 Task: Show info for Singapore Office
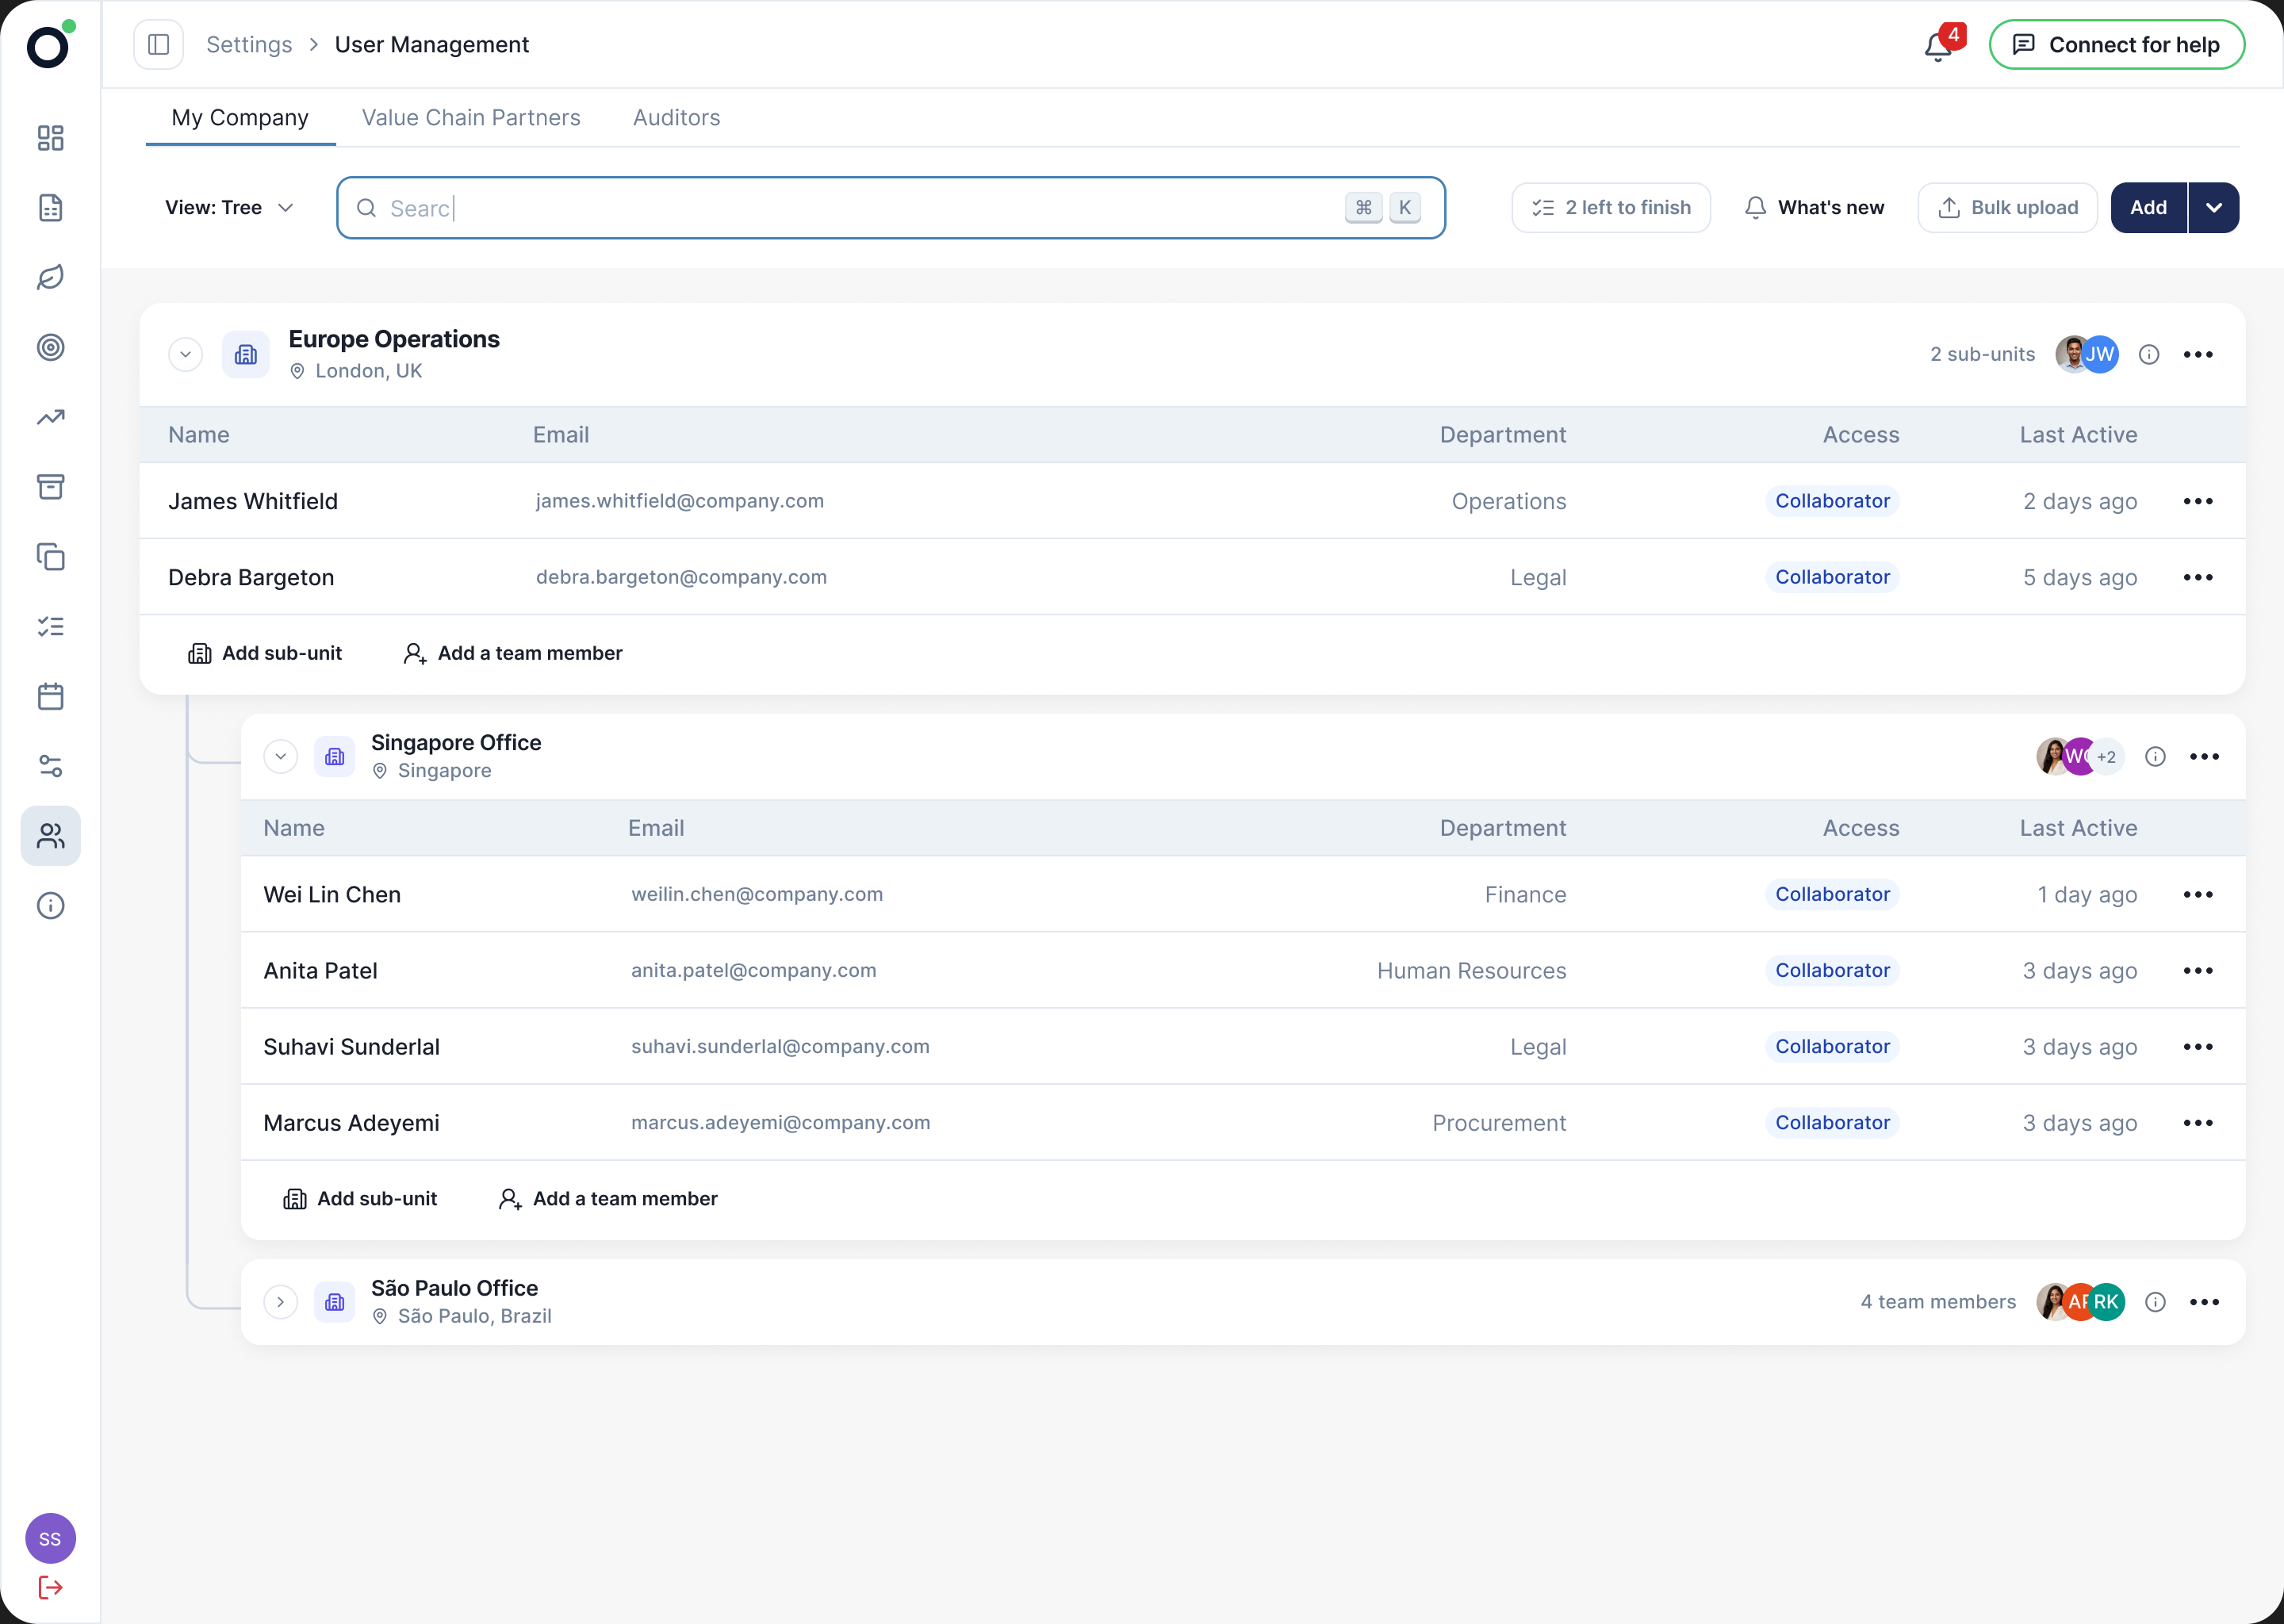[x=2155, y=757]
